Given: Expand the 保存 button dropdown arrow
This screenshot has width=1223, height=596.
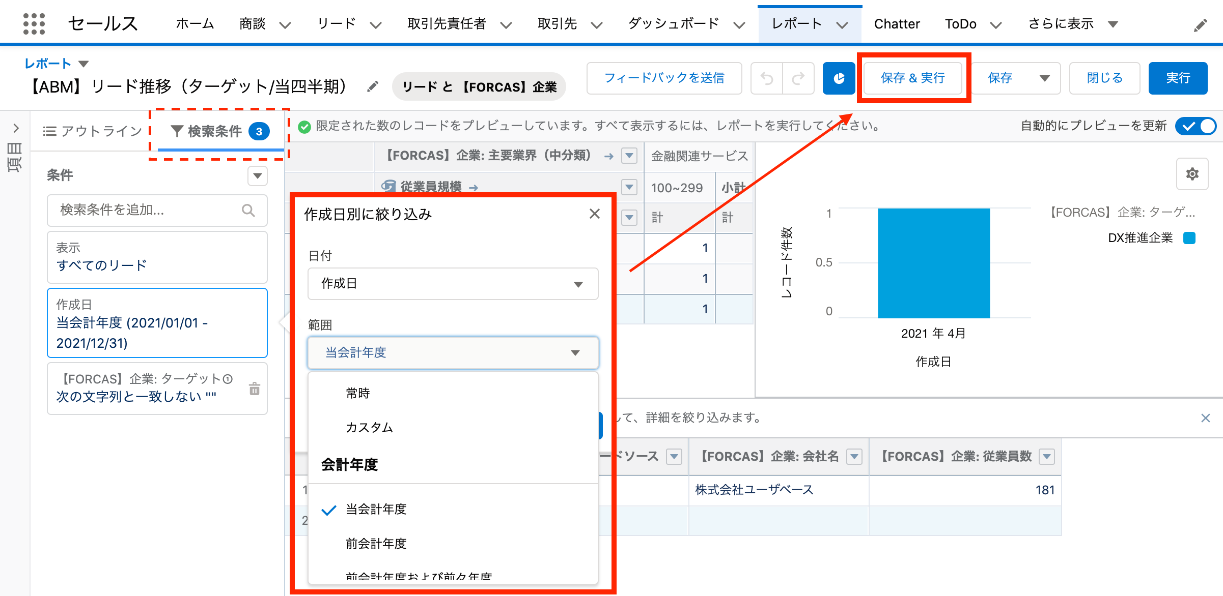Looking at the screenshot, I should point(1044,78).
